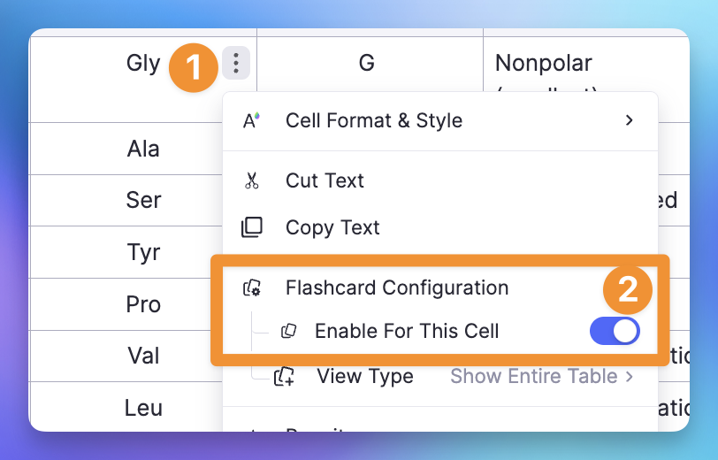718x460 pixels.
Task: Click the scissors Cut Text icon
Action: click(x=251, y=180)
